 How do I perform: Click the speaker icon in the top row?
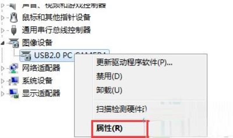point(13,6)
